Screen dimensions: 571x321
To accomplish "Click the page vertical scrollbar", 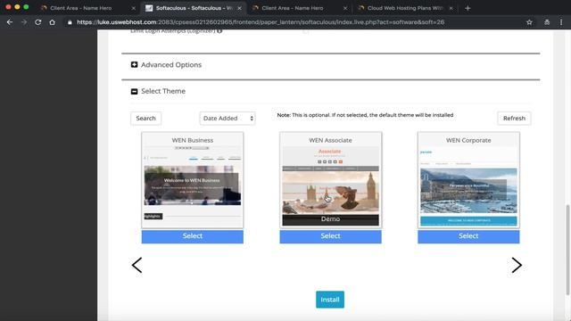I will [x=567, y=250].
